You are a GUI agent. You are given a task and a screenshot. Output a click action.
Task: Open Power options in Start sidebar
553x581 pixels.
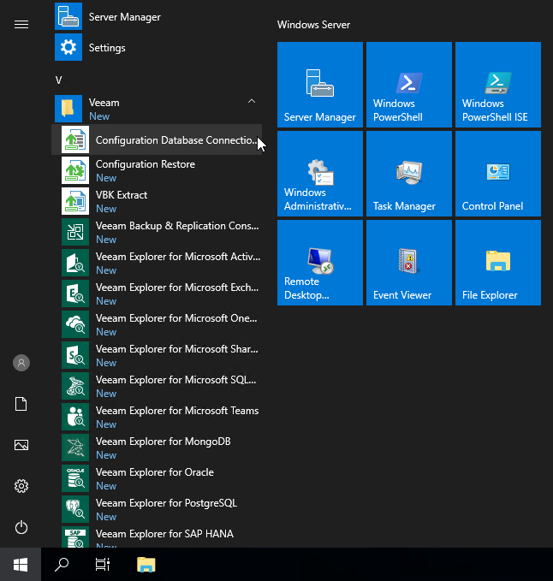(x=21, y=527)
